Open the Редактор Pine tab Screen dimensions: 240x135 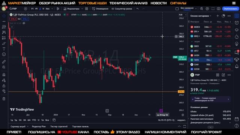point(39,126)
